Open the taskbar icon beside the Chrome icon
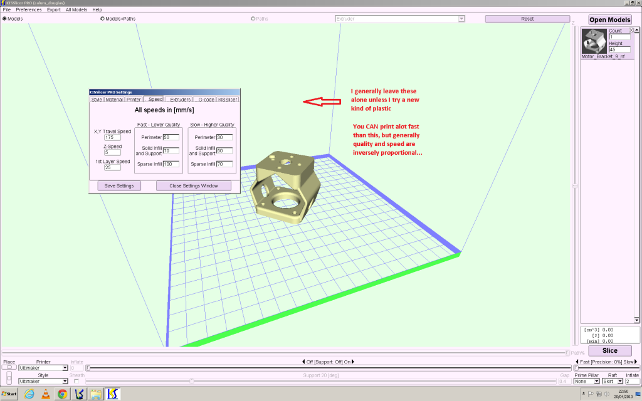Viewport: 642px width, 401px height. click(80, 393)
